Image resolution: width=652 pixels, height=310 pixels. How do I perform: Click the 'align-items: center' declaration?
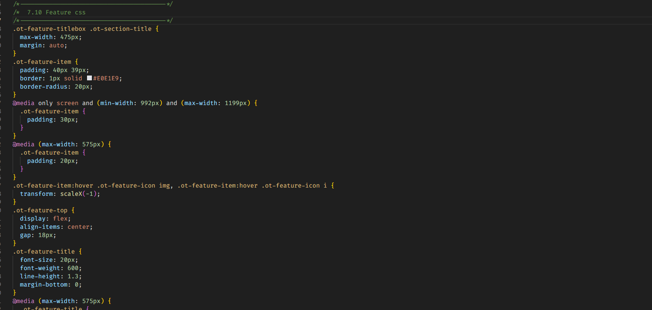click(56, 227)
